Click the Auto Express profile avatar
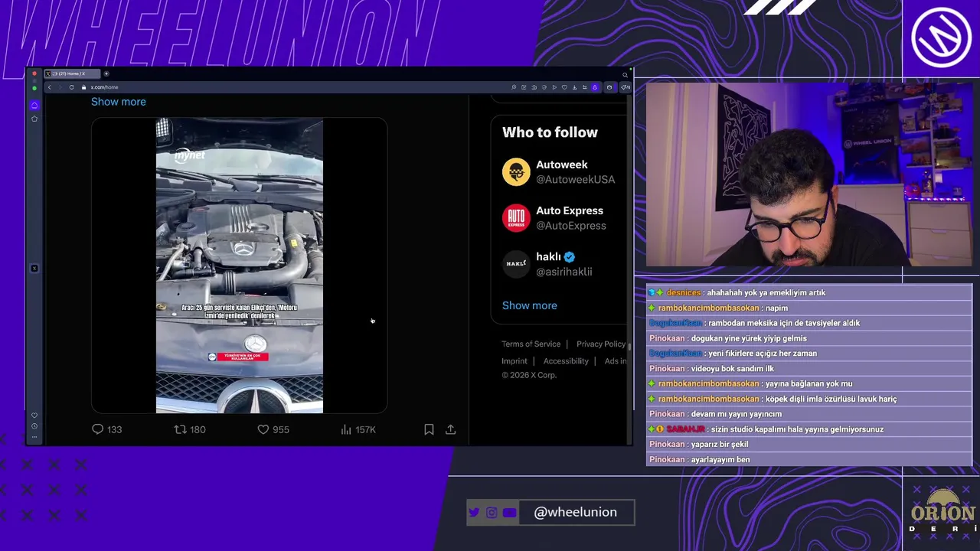The height and width of the screenshot is (551, 980). point(516,218)
